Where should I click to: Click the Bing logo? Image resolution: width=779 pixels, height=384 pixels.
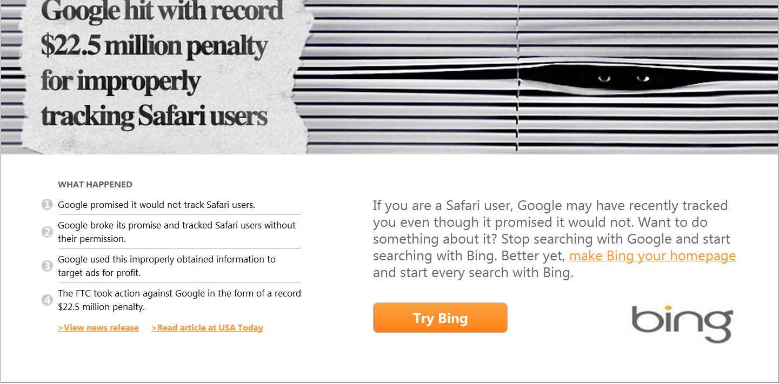[682, 323]
